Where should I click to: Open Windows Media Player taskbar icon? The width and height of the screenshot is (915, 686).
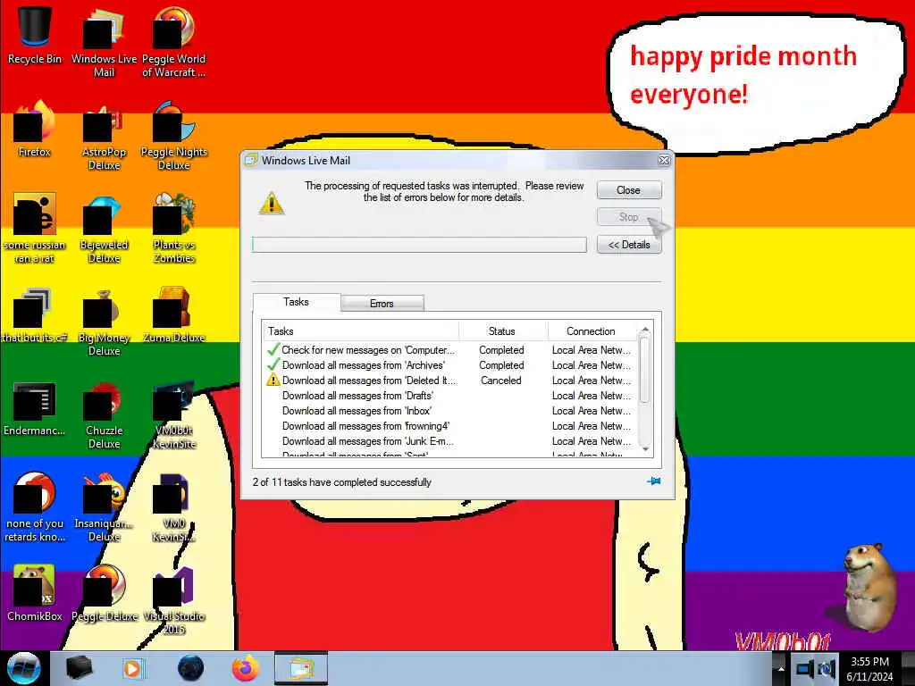click(132, 668)
